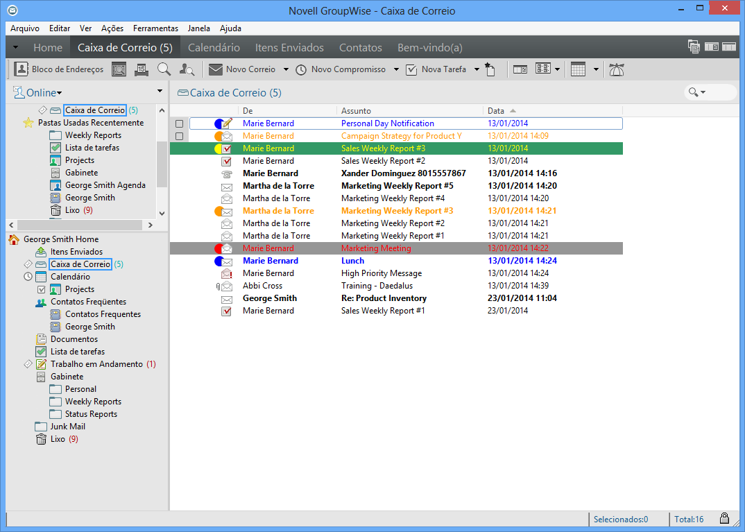Open Lixo trash in the lower folder tree
The image size is (745, 532).
point(58,439)
